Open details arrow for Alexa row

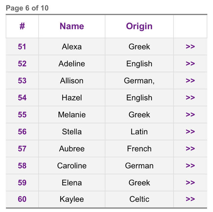(x=190, y=47)
